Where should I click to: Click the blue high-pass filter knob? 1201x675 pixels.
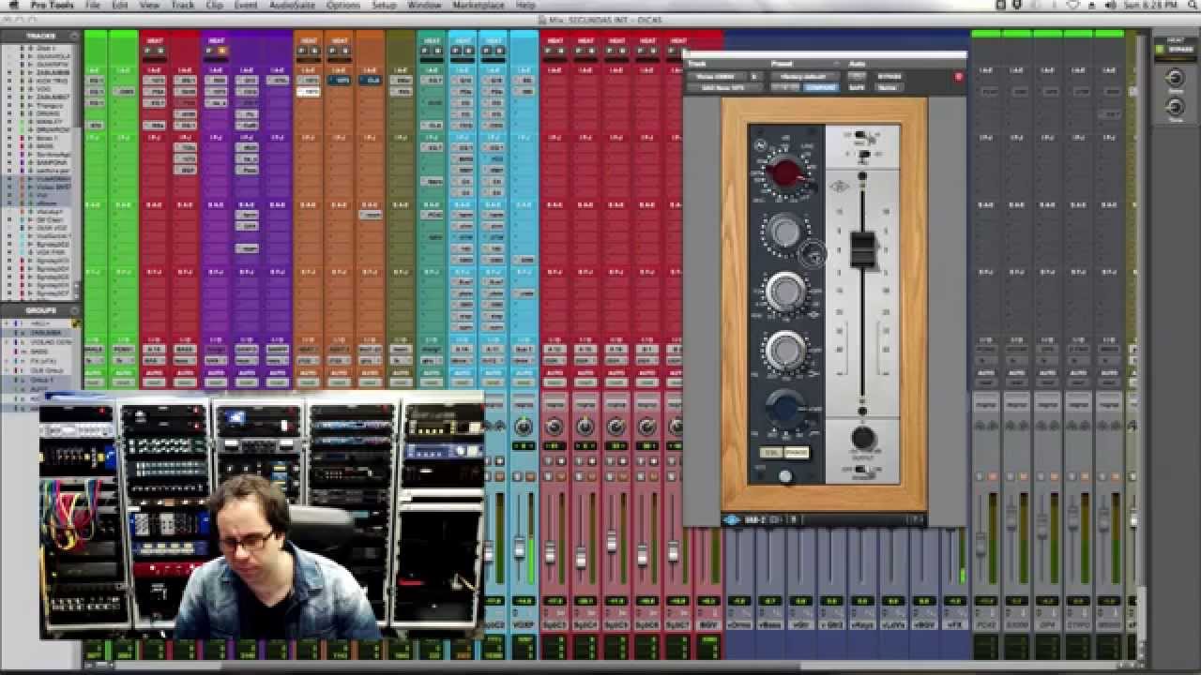pyautogui.click(x=783, y=408)
